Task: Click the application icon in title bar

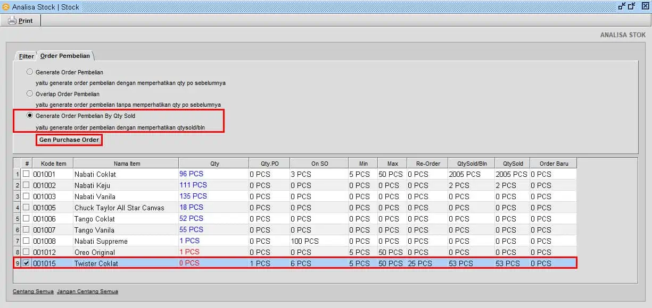Action: (6, 7)
